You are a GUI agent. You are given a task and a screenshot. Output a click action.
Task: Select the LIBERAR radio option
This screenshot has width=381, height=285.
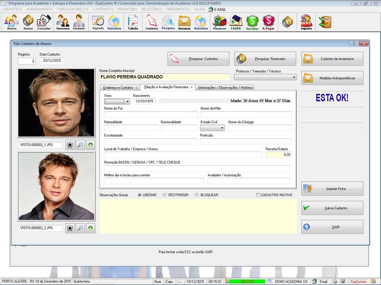(x=147, y=195)
